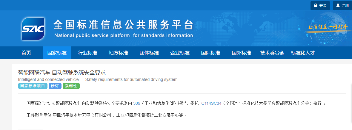This screenshot has width=352, height=130.
Task: Select the 国家标准 navigation tab
Action: [x=57, y=53]
